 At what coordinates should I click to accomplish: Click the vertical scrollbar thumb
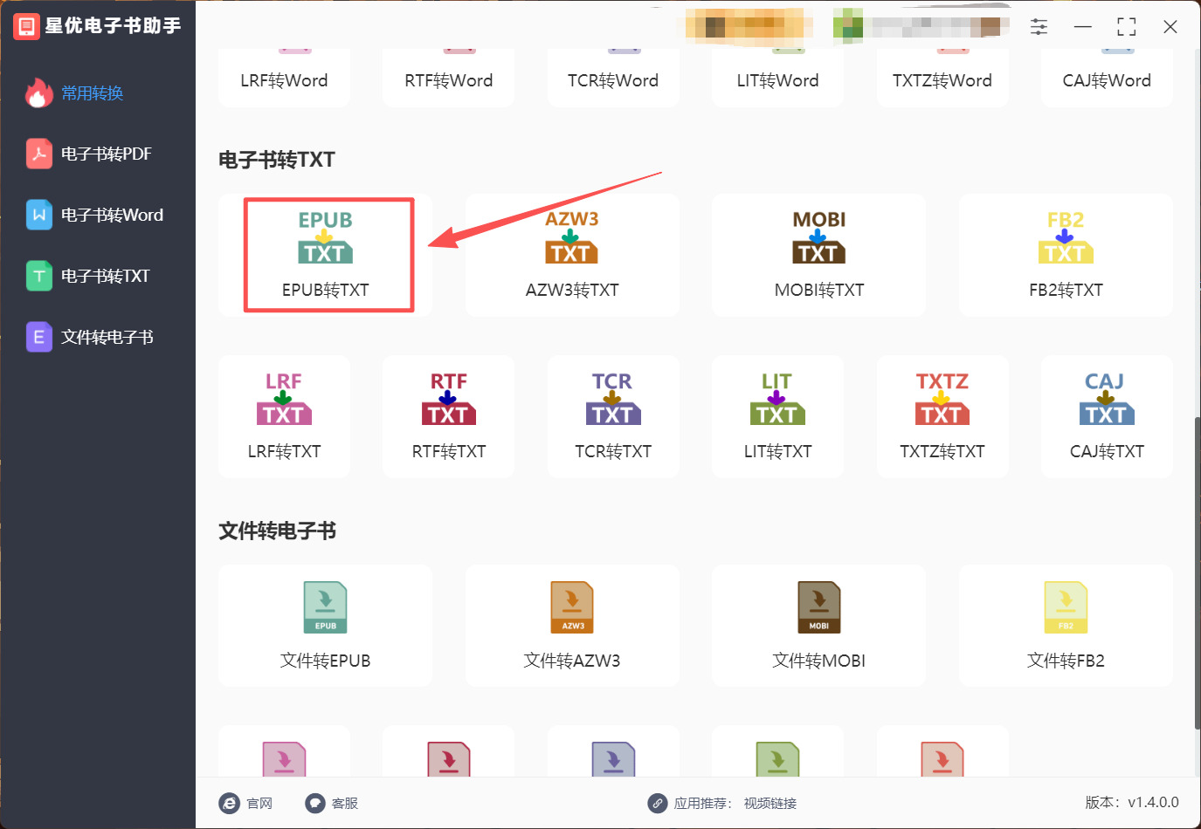pyautogui.click(x=1197, y=573)
